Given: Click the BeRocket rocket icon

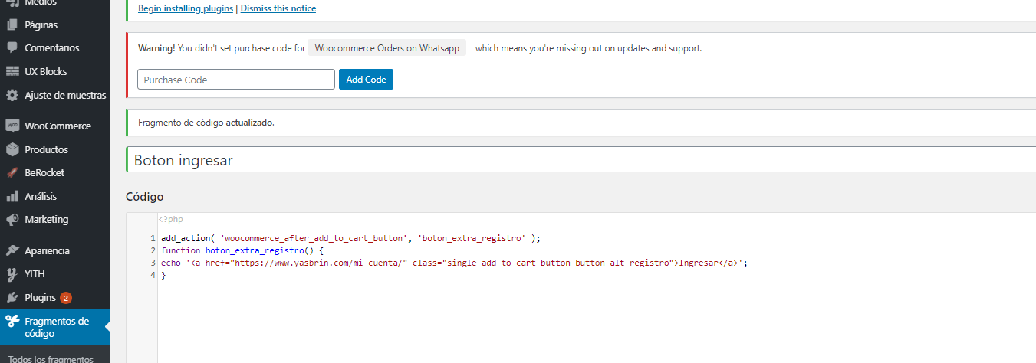Looking at the screenshot, I should (12, 172).
